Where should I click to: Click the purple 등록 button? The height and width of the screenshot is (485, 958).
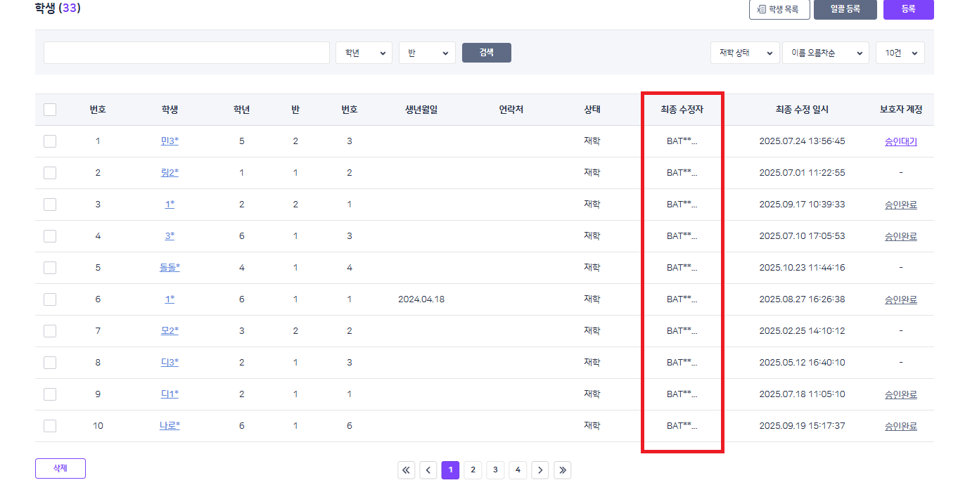(x=908, y=10)
